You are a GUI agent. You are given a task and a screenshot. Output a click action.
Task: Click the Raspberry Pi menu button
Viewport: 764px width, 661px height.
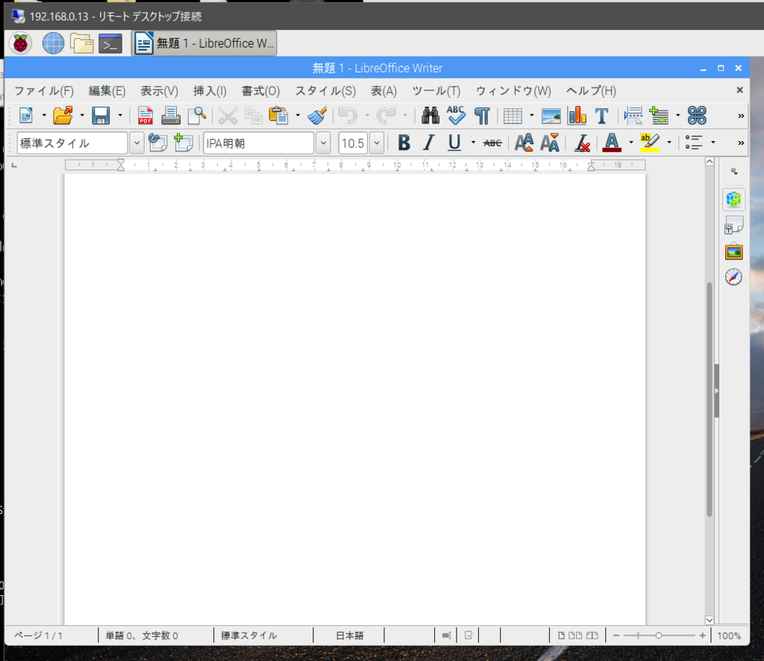[x=20, y=43]
